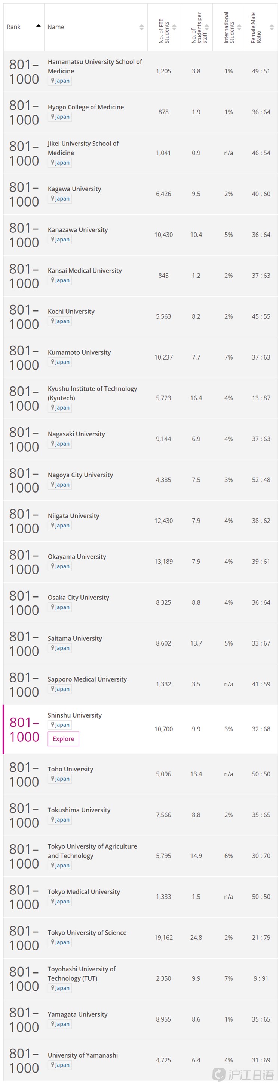Select the Shinshu University name link

[74, 715]
